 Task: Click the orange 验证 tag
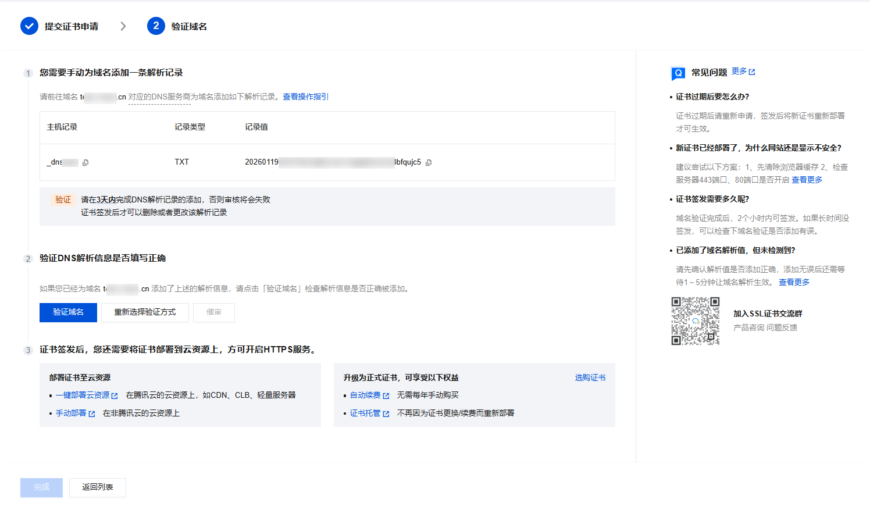pyautogui.click(x=63, y=200)
